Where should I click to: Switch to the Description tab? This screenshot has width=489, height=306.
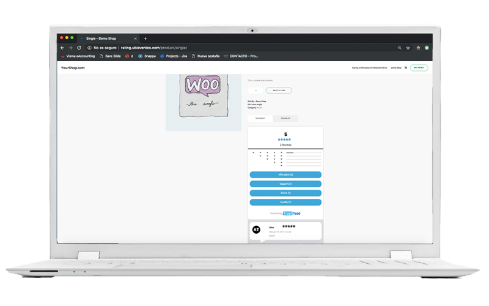pos(260,118)
